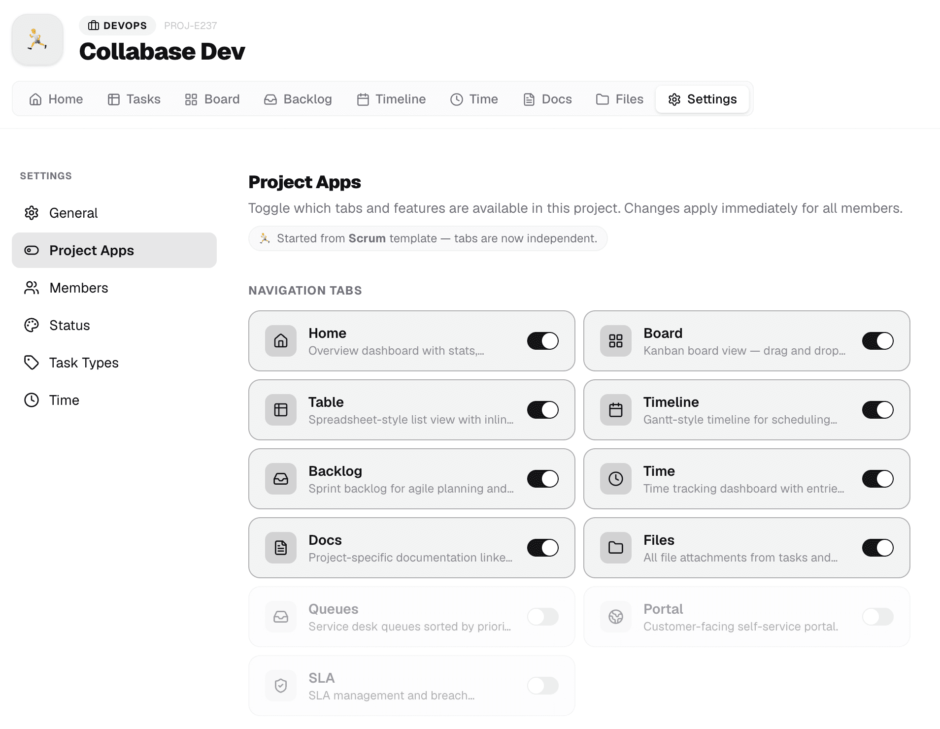The height and width of the screenshot is (729, 940).
Task: Click the calendar icon on the Timeline card
Action: (616, 410)
